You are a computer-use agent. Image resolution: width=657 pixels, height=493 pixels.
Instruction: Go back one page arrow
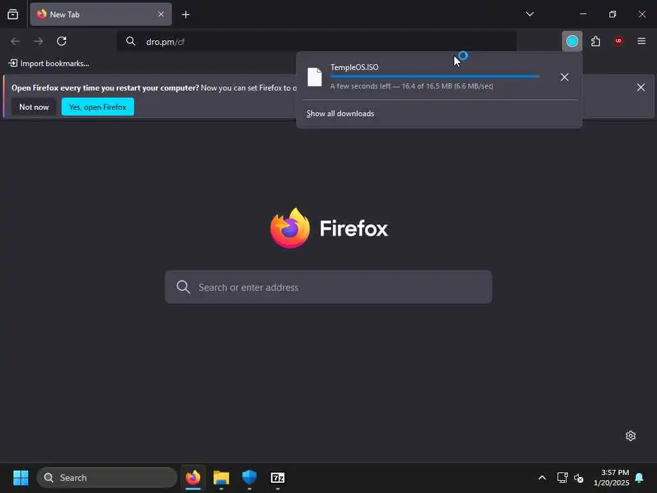(15, 41)
